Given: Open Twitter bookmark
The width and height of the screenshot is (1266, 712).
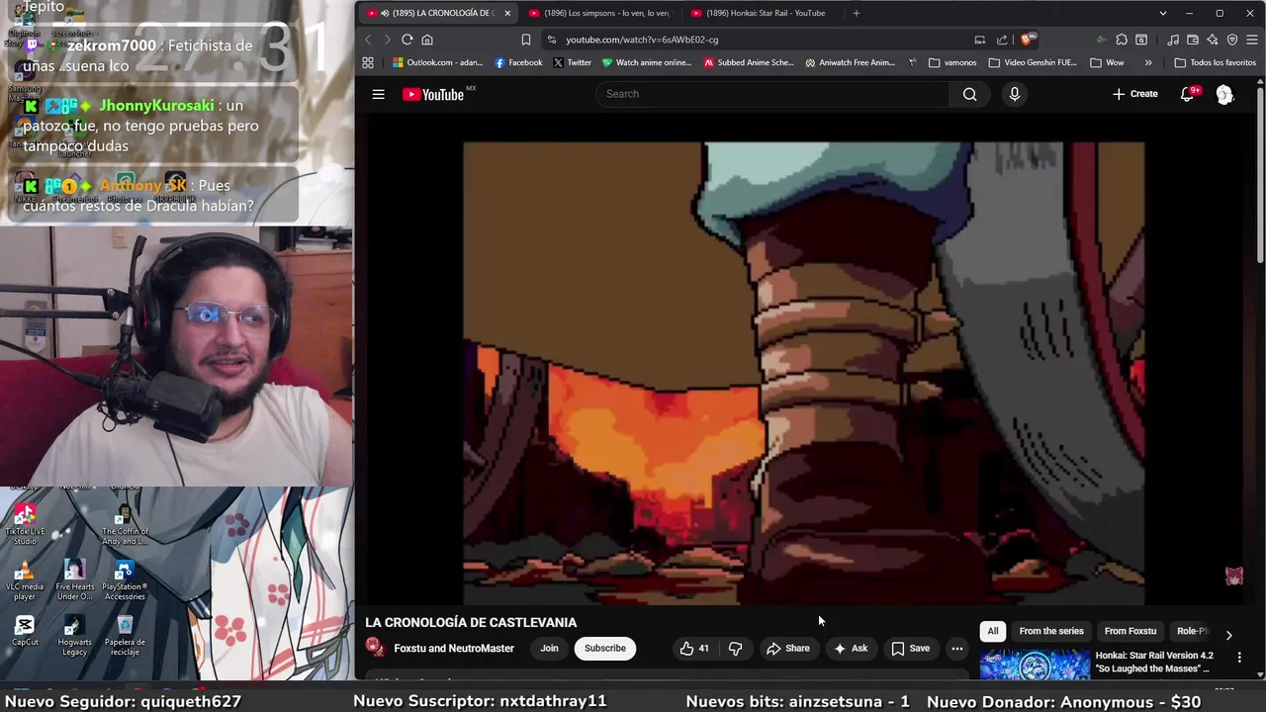Looking at the screenshot, I should (572, 62).
